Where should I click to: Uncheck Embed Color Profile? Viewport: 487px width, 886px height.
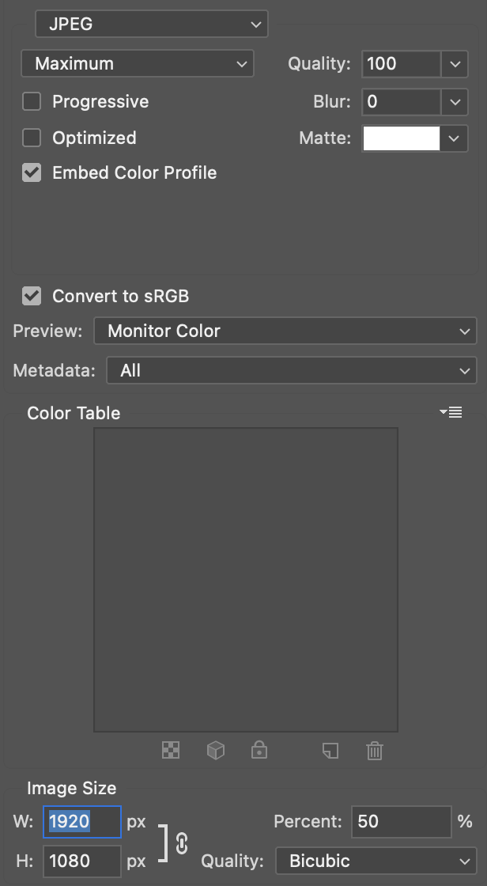[x=32, y=172]
